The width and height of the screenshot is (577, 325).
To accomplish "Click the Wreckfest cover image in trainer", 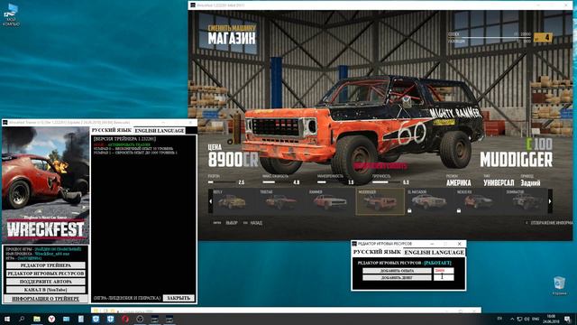I will (46, 185).
